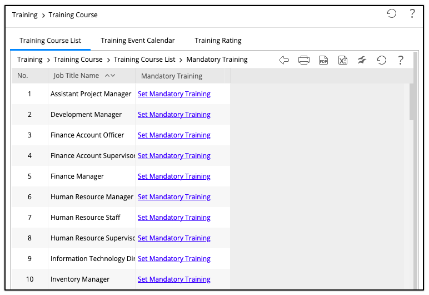Select the Inventory Manager cell
This screenshot has height=295, width=429.
click(x=91, y=279)
